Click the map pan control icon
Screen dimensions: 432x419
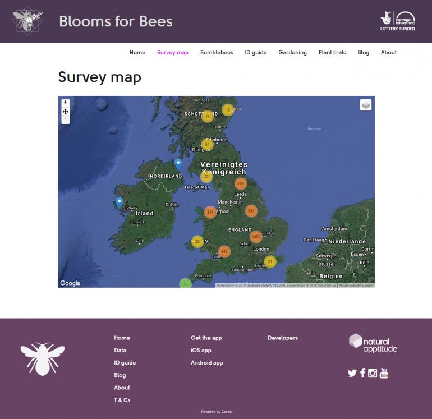(x=66, y=112)
